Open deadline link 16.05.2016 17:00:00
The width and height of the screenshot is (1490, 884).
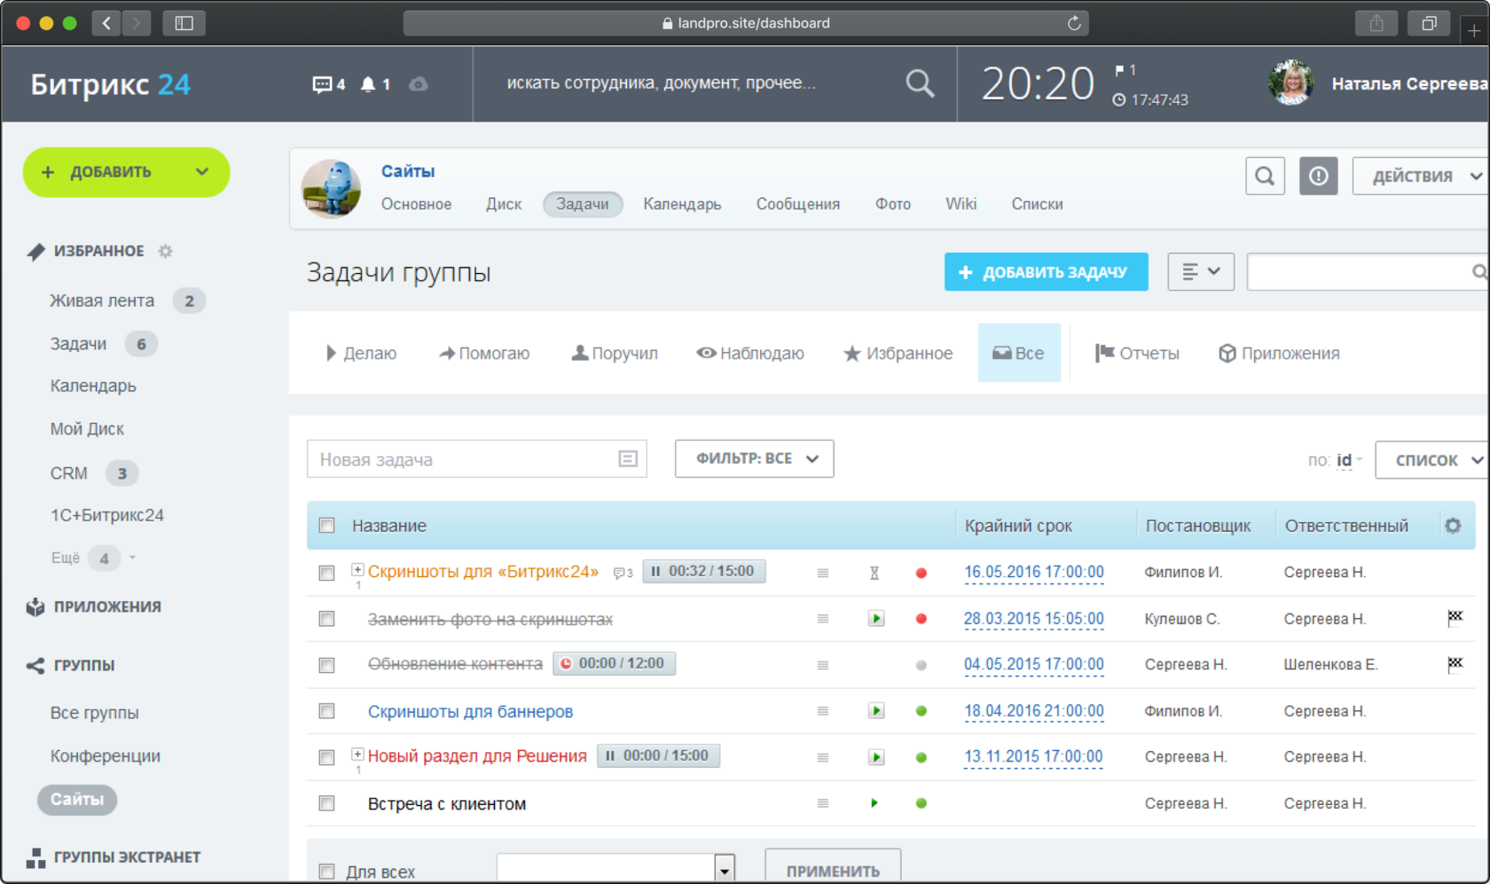pyautogui.click(x=1033, y=572)
